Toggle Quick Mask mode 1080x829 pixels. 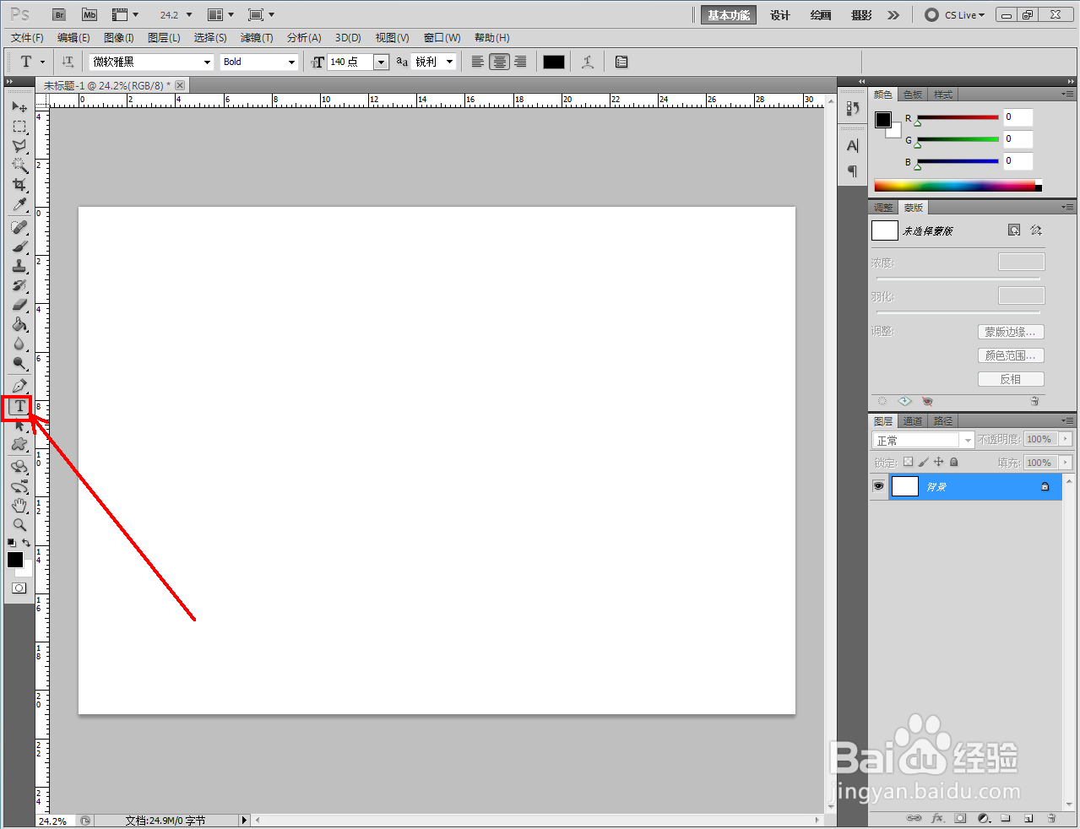tap(19, 588)
